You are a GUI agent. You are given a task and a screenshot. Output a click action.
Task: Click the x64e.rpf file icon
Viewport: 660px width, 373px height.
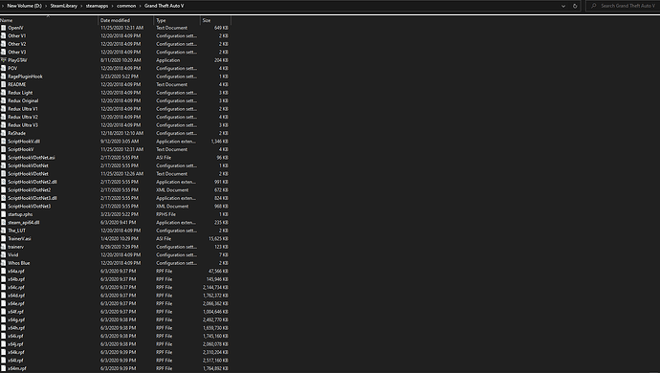[4, 303]
